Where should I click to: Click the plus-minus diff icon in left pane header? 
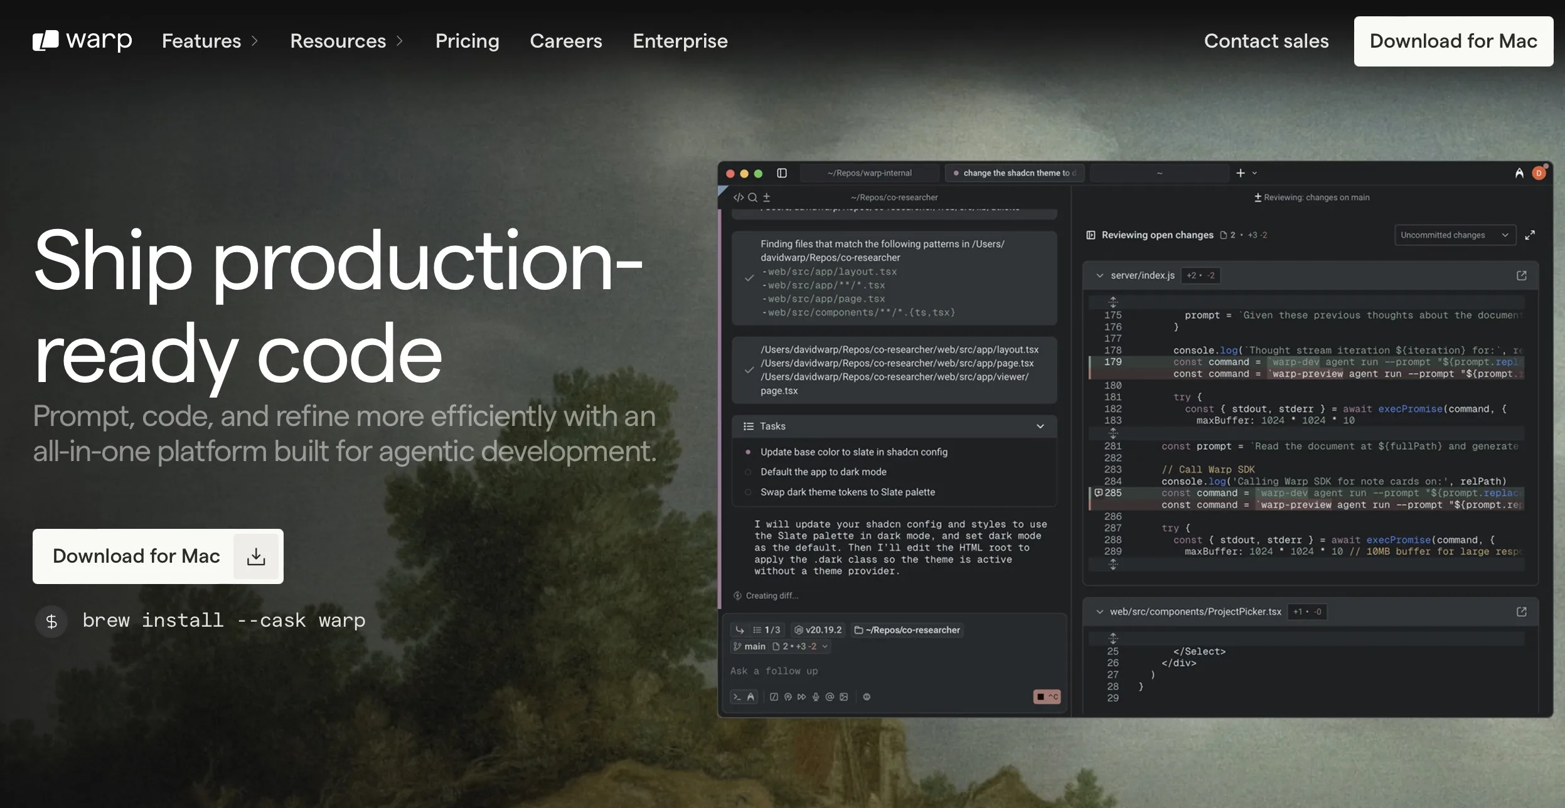click(766, 197)
